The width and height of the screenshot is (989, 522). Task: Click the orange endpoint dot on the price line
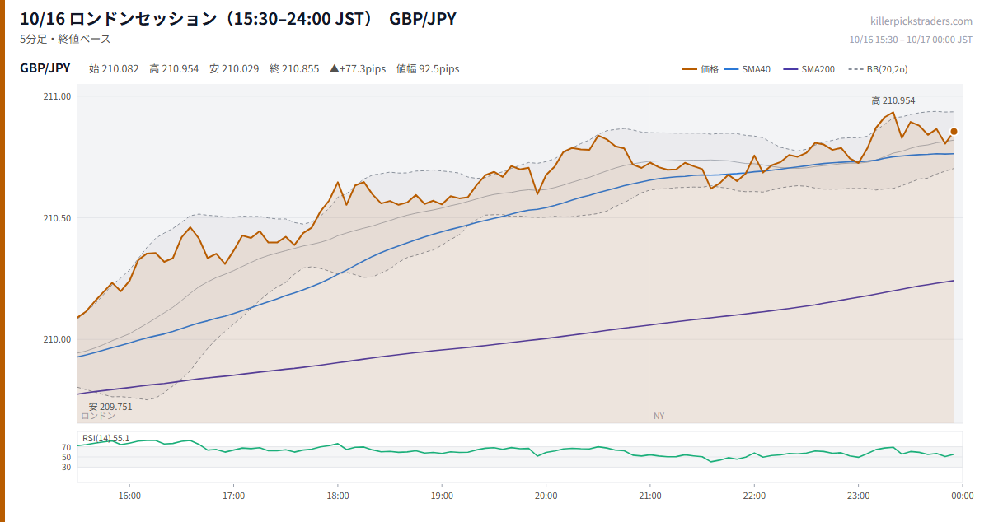click(x=954, y=131)
